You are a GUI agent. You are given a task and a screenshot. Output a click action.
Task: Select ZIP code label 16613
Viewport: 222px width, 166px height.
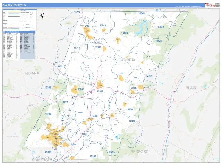pos(149,76)
